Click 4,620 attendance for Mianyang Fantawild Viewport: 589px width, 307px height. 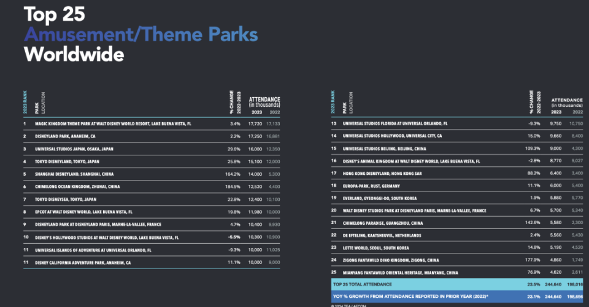pyautogui.click(x=556, y=273)
